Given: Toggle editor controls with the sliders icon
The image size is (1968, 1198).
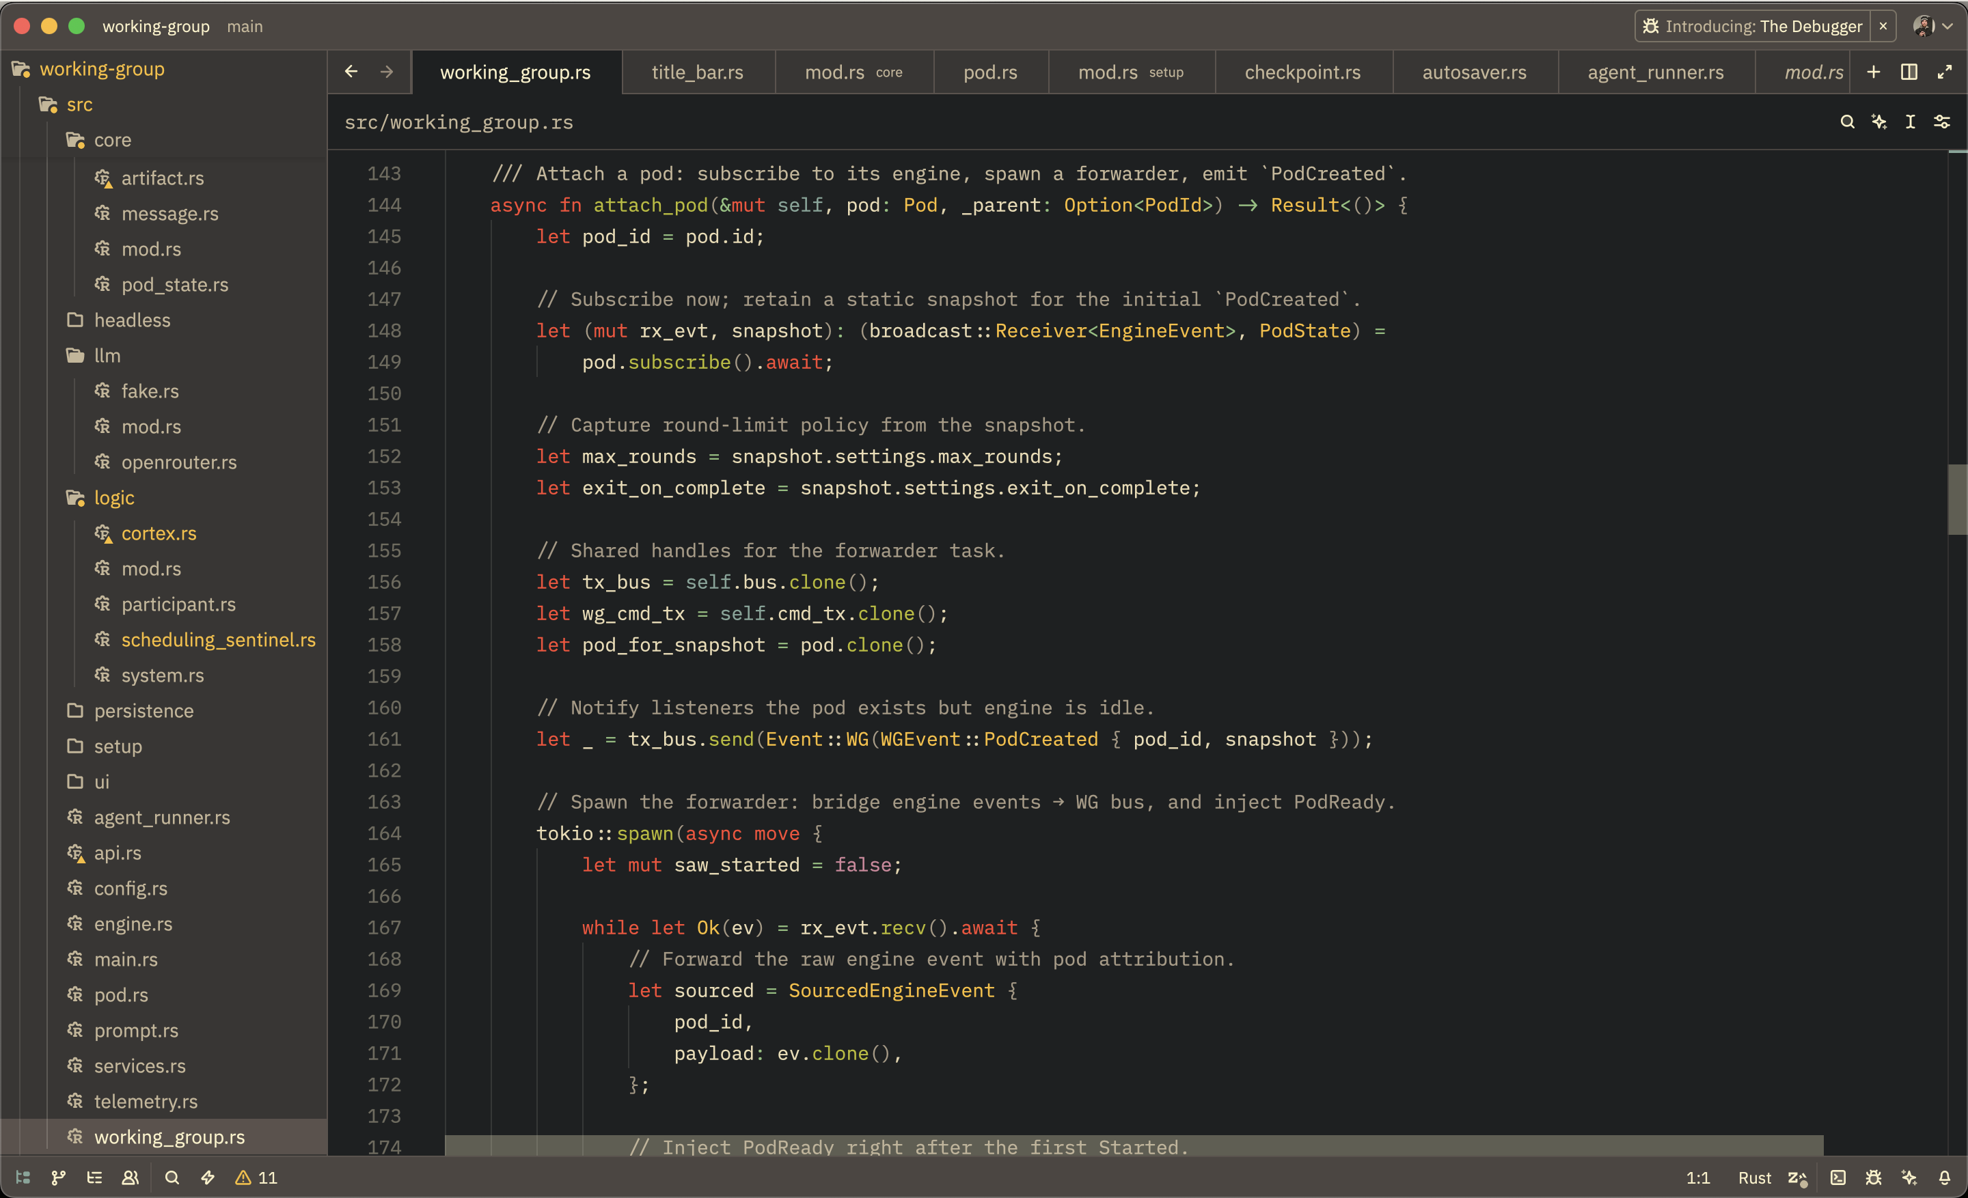Looking at the screenshot, I should tap(1941, 122).
